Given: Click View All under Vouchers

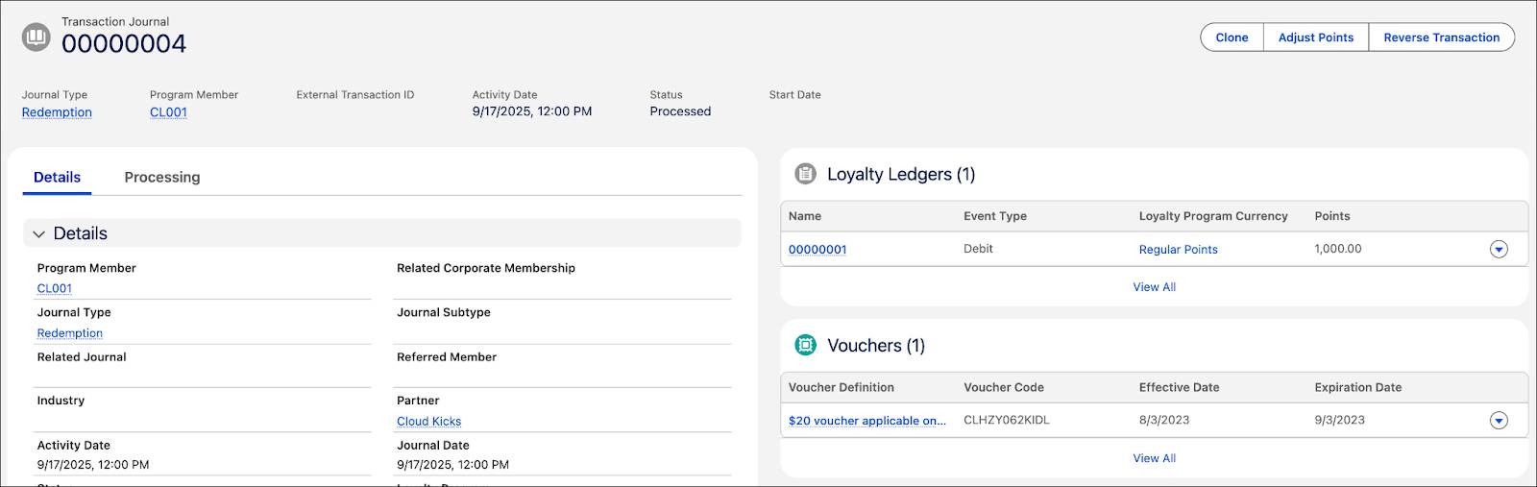Looking at the screenshot, I should (1154, 458).
